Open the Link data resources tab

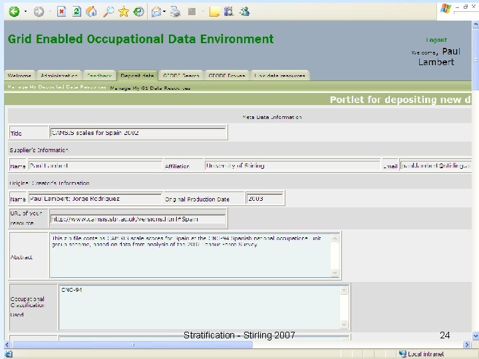click(x=280, y=75)
